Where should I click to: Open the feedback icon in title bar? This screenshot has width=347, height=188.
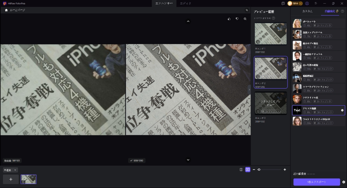[x=283, y=3]
